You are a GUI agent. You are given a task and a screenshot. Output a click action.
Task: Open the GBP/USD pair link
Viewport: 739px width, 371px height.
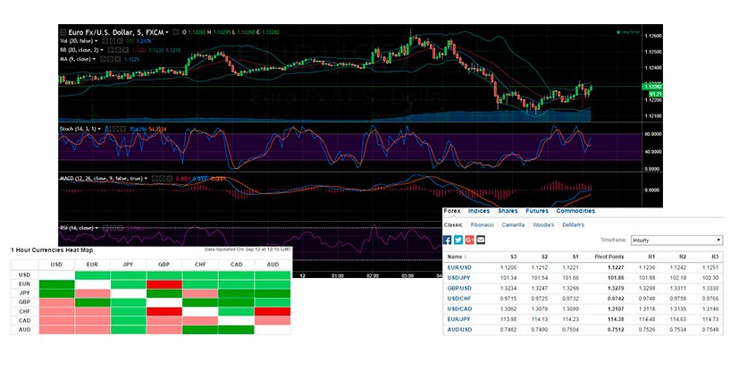[459, 288]
